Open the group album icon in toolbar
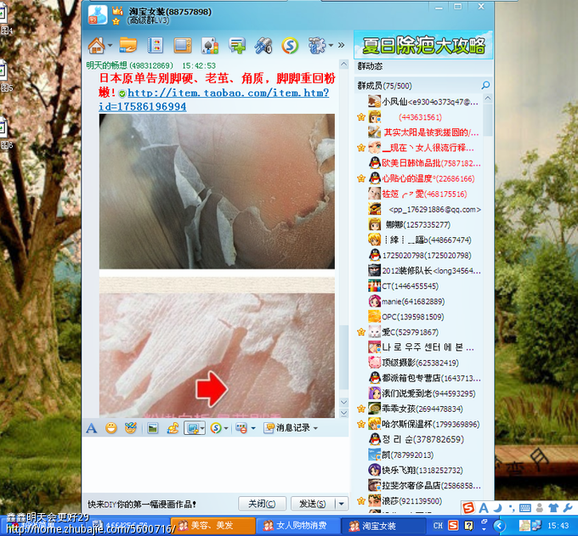 (156, 46)
